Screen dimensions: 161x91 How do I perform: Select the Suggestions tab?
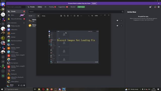(x=63, y=7)
